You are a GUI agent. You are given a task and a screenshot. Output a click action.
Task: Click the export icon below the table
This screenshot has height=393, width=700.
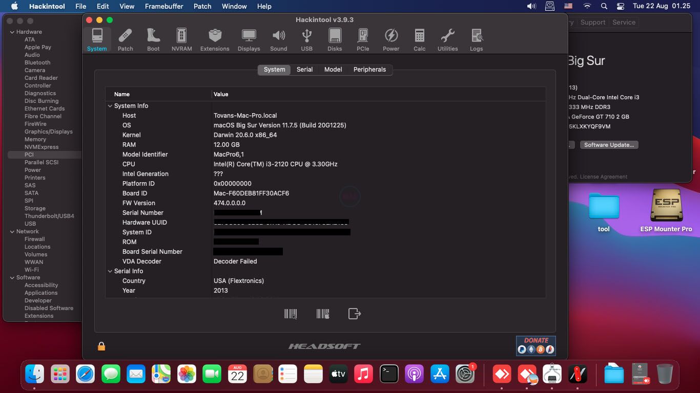tap(355, 314)
